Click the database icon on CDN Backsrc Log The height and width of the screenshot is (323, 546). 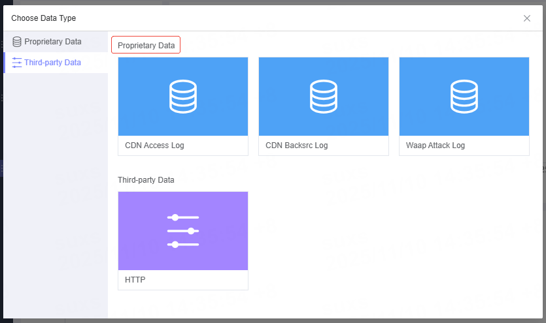coord(324,97)
